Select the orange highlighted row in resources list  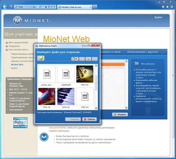point(113,64)
